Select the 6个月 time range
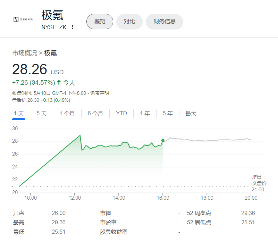The width and height of the screenshot is (278, 241). coord(95,113)
